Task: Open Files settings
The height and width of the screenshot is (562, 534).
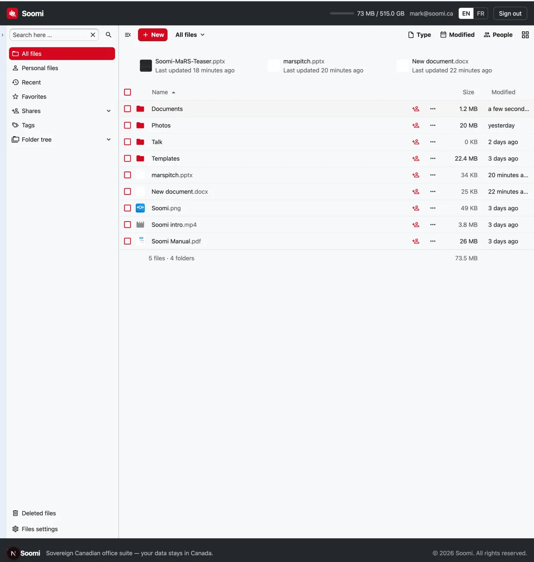Action: (x=62, y=529)
